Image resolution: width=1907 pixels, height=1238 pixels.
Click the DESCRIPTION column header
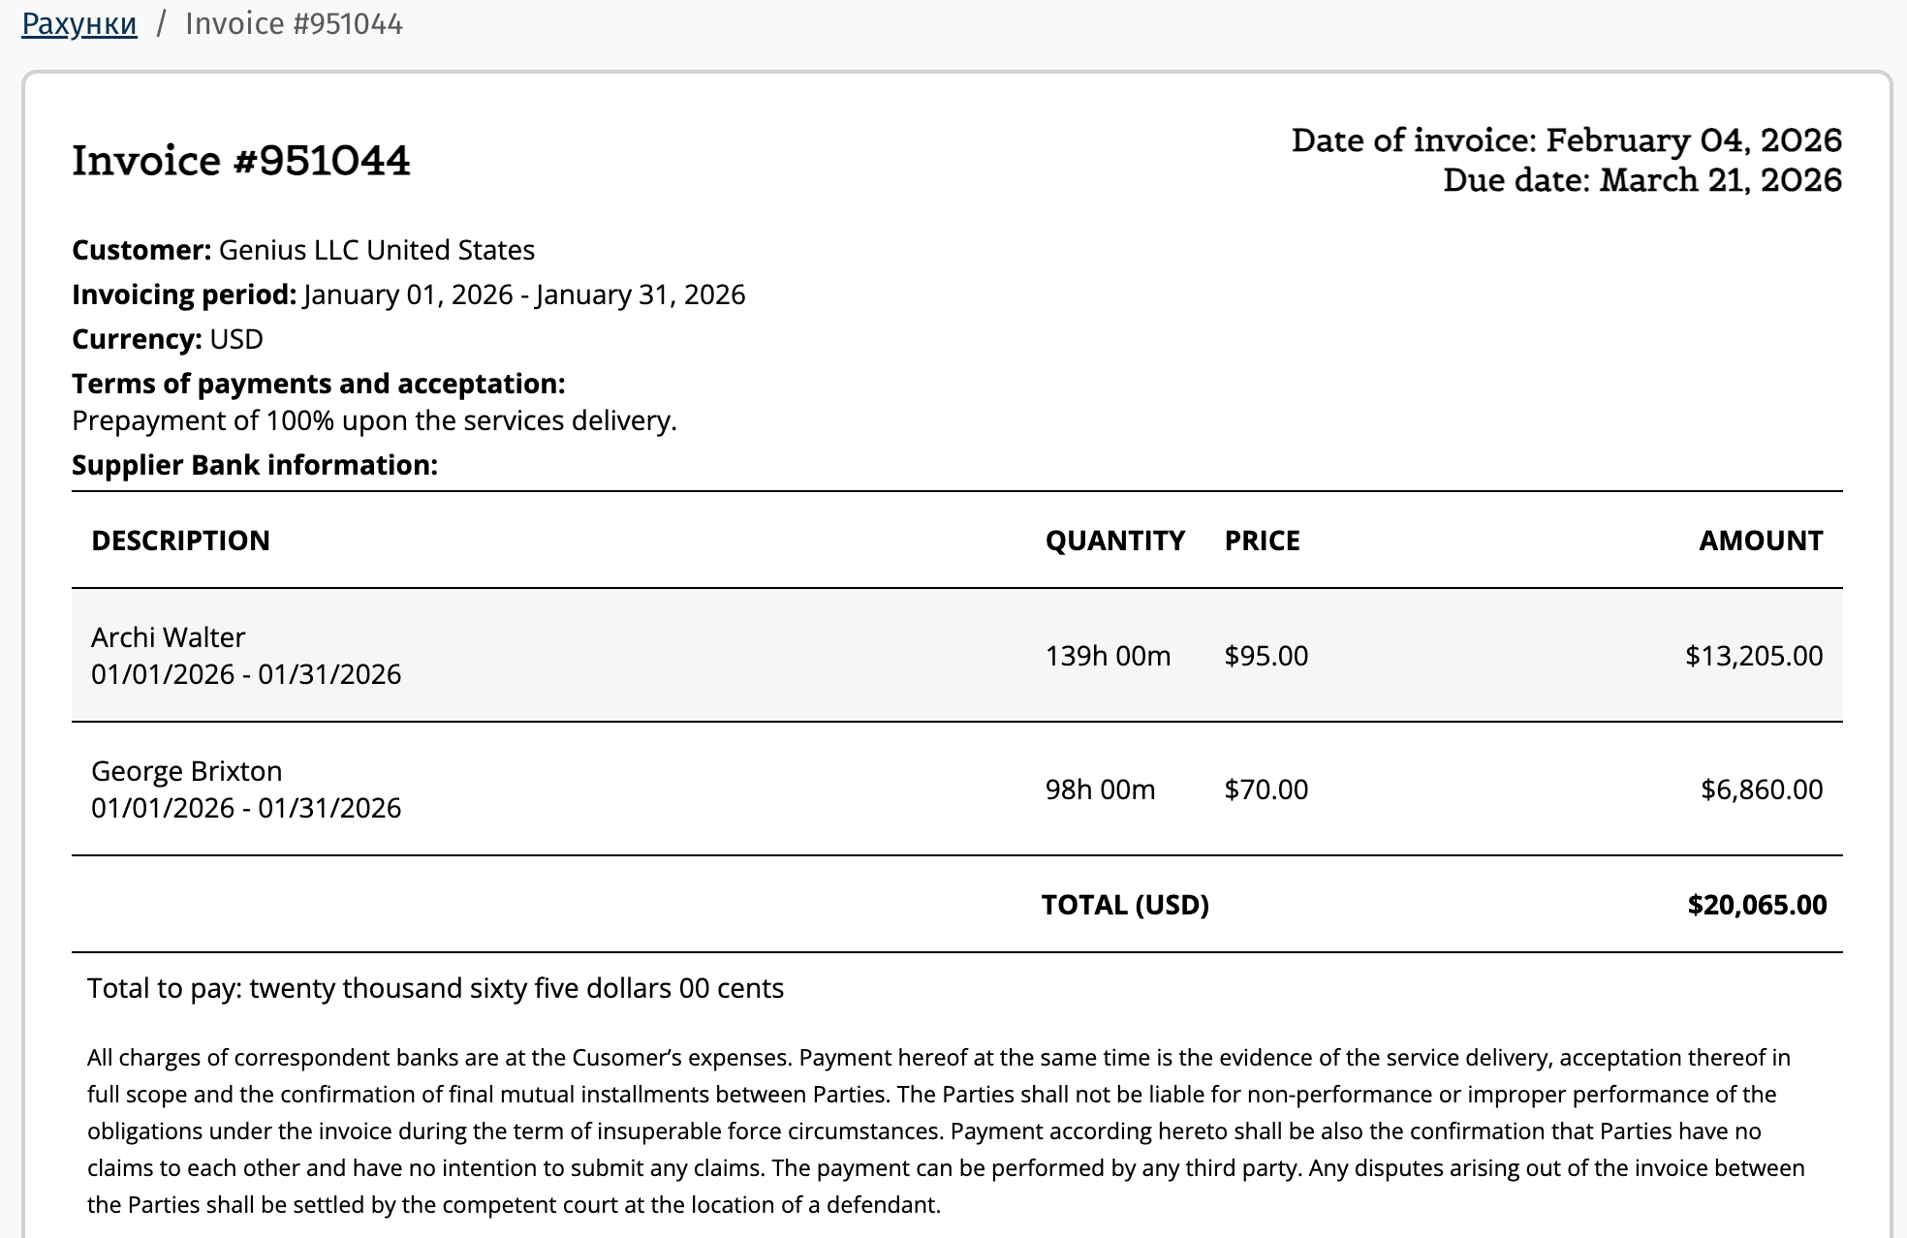pos(180,541)
